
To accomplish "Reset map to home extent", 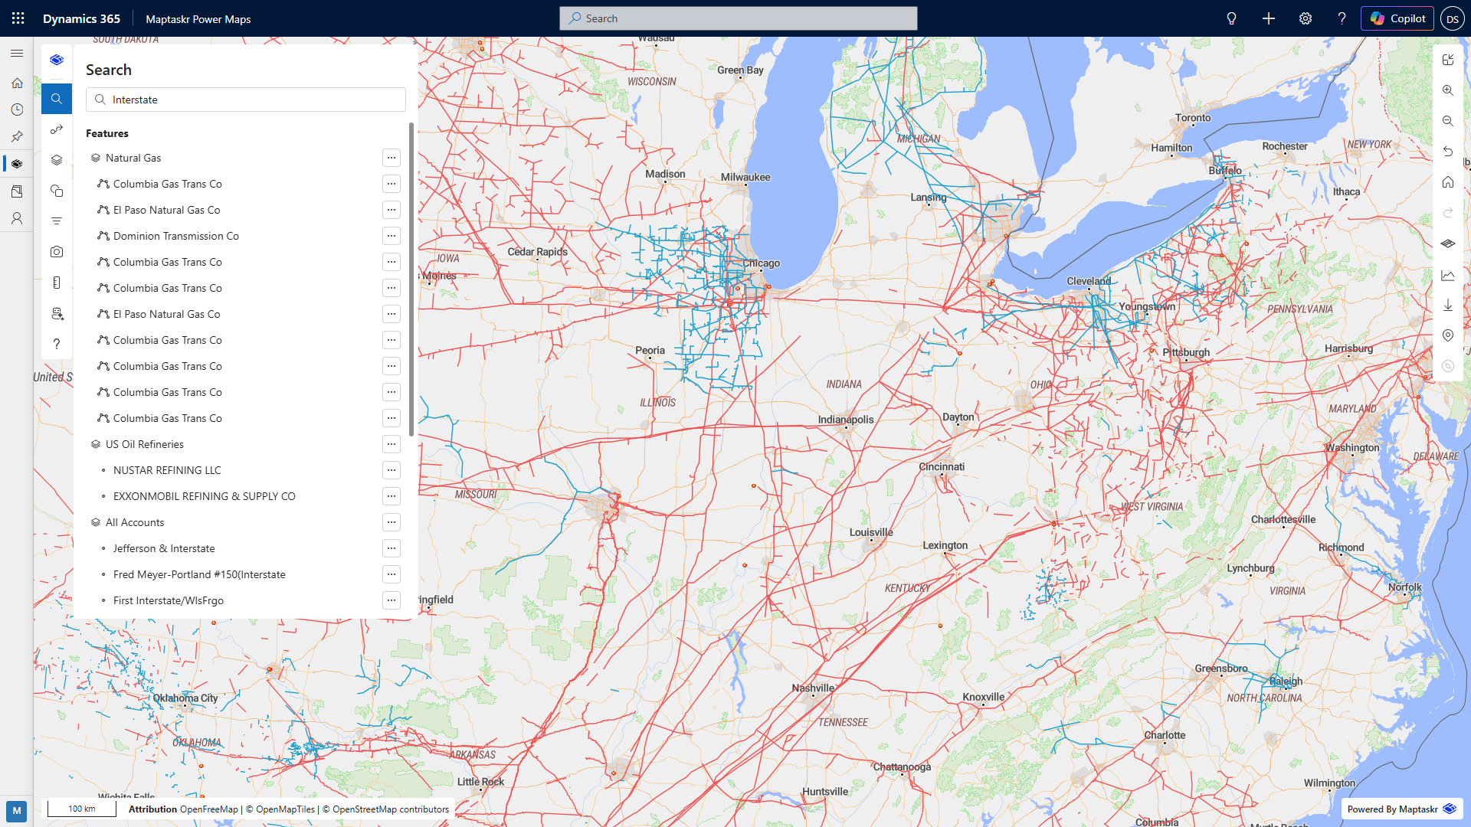I will [x=1448, y=182].
